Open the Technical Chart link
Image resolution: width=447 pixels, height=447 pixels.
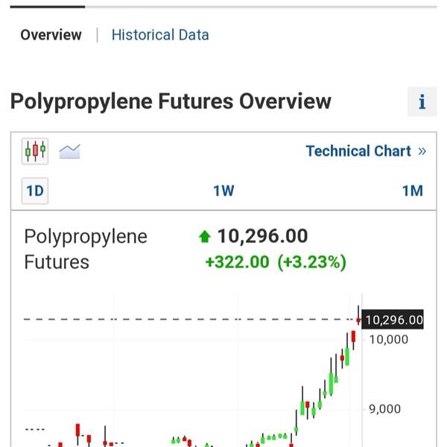[358, 150]
